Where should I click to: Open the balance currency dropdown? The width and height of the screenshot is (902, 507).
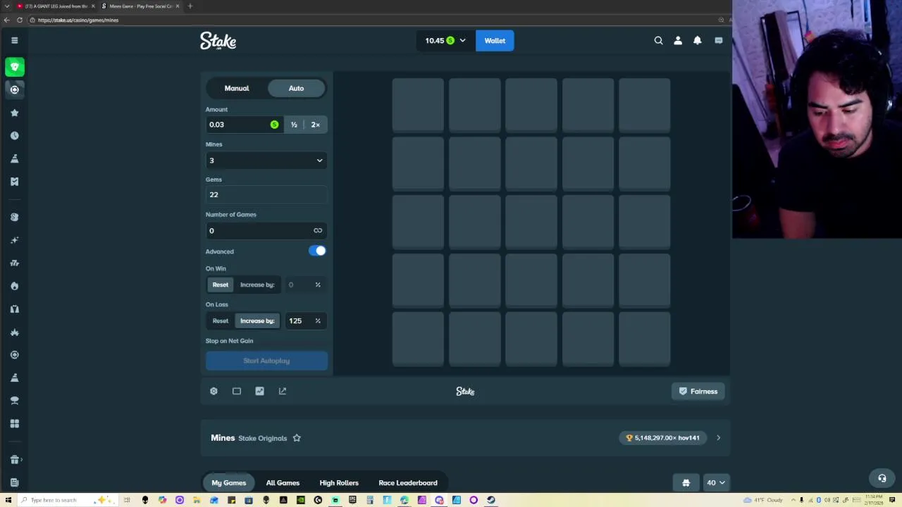pos(445,41)
